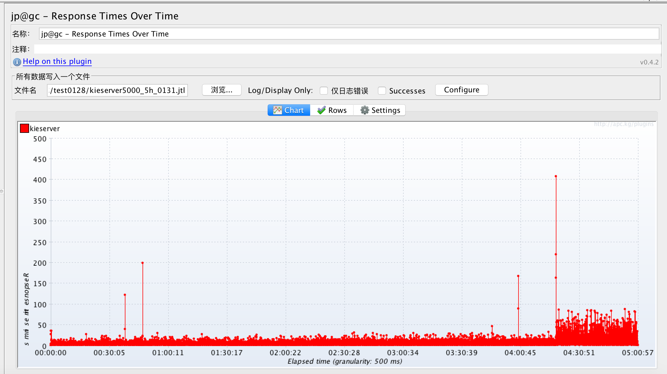Click the apc.kg/plugins watermark link
The image size is (667, 374).
(x=624, y=124)
